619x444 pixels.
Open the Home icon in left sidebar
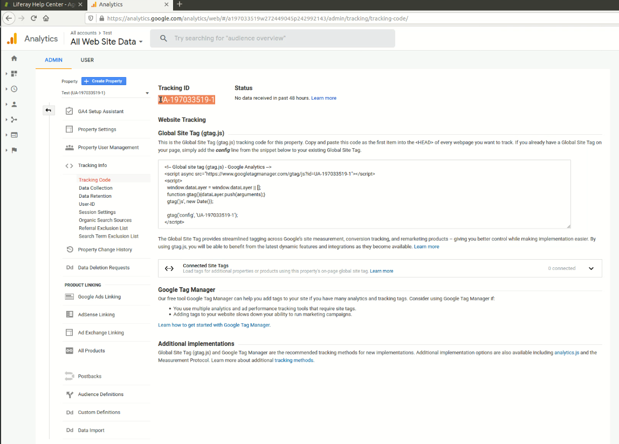14,58
